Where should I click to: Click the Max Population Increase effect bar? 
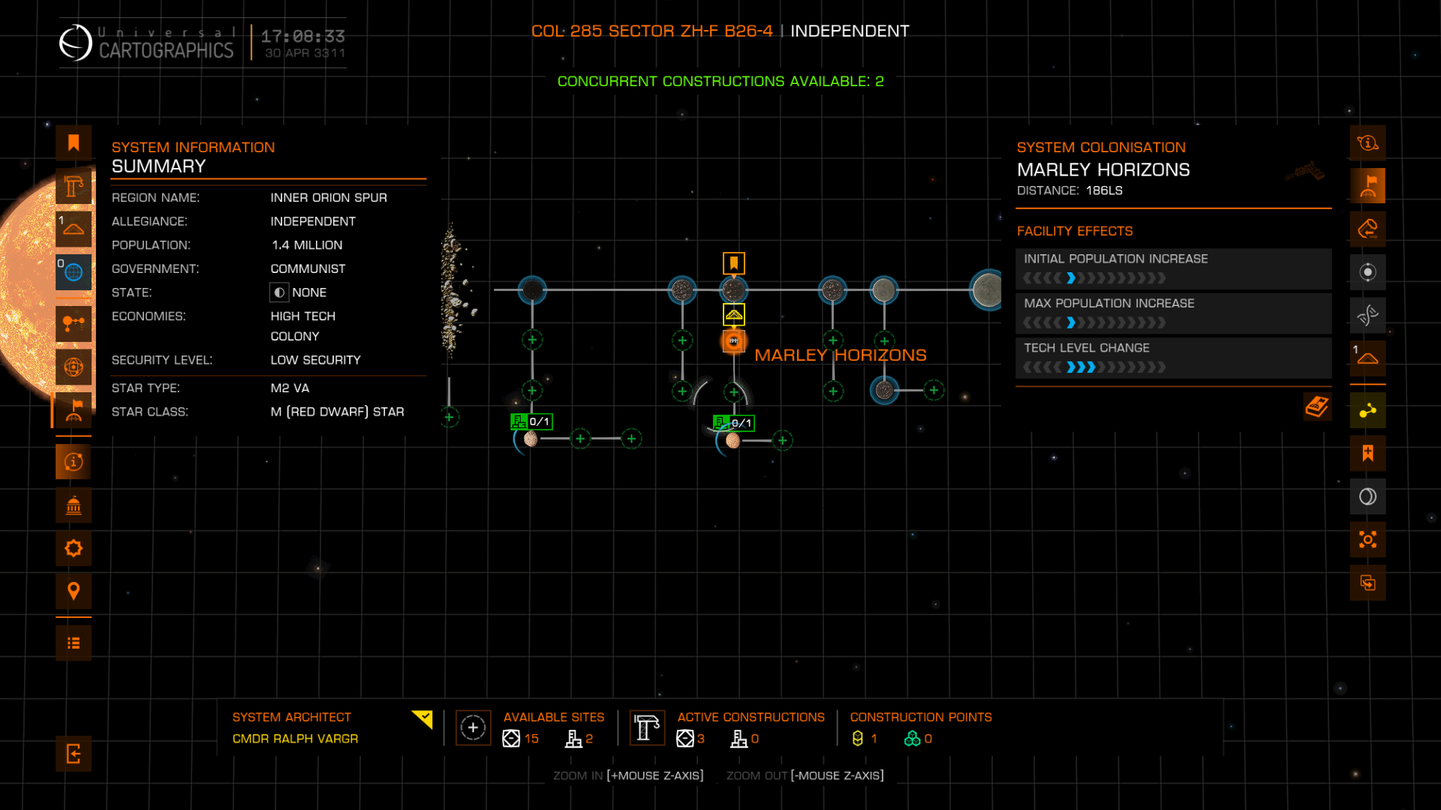click(x=1173, y=313)
